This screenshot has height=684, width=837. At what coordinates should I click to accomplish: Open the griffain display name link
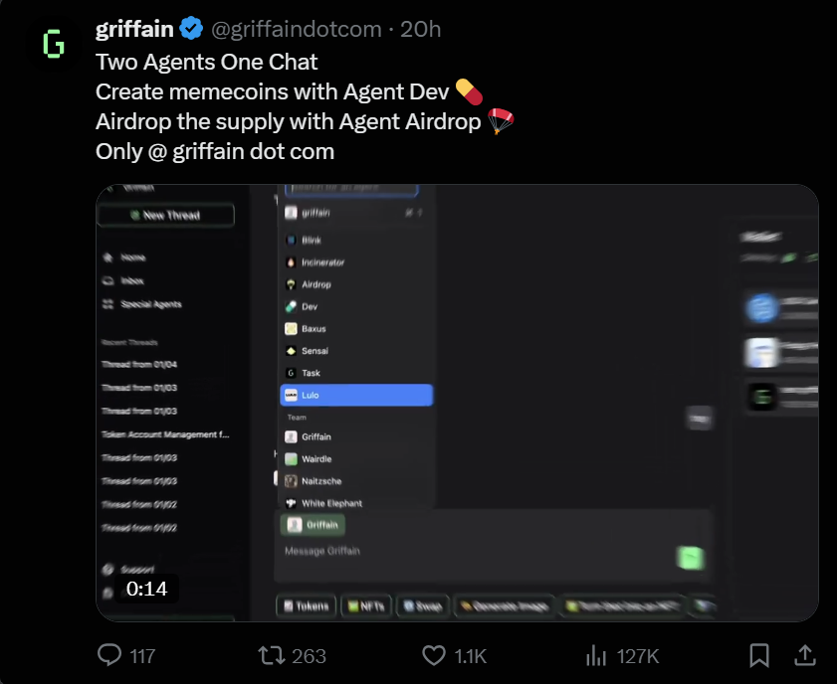pyautogui.click(x=134, y=30)
